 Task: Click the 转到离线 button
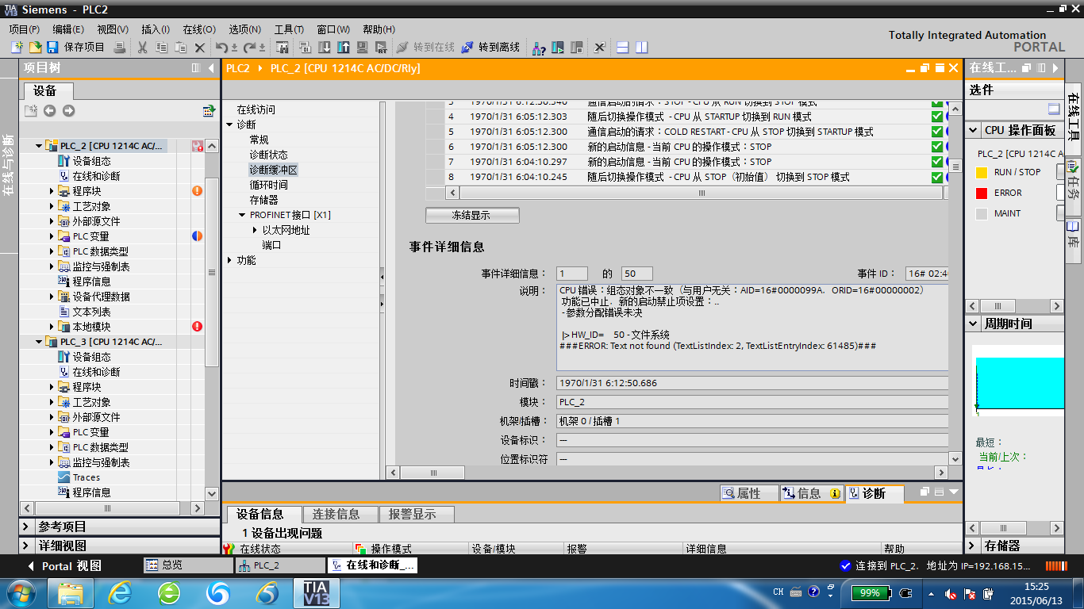click(490, 48)
